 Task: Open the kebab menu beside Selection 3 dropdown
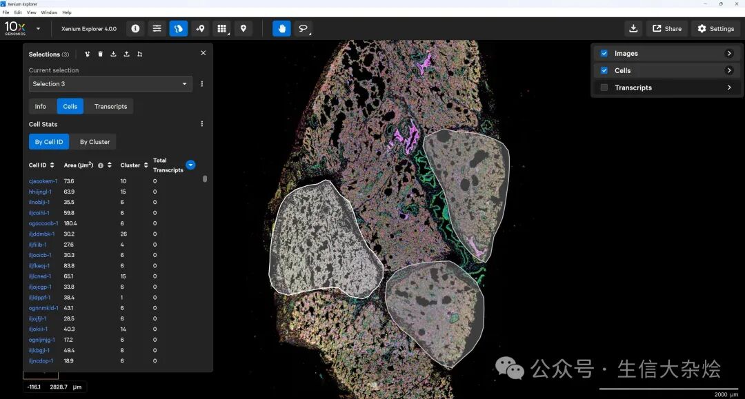pos(202,84)
